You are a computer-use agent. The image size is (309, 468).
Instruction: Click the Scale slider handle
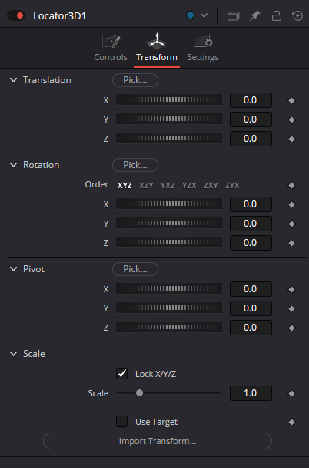pyautogui.click(x=139, y=392)
